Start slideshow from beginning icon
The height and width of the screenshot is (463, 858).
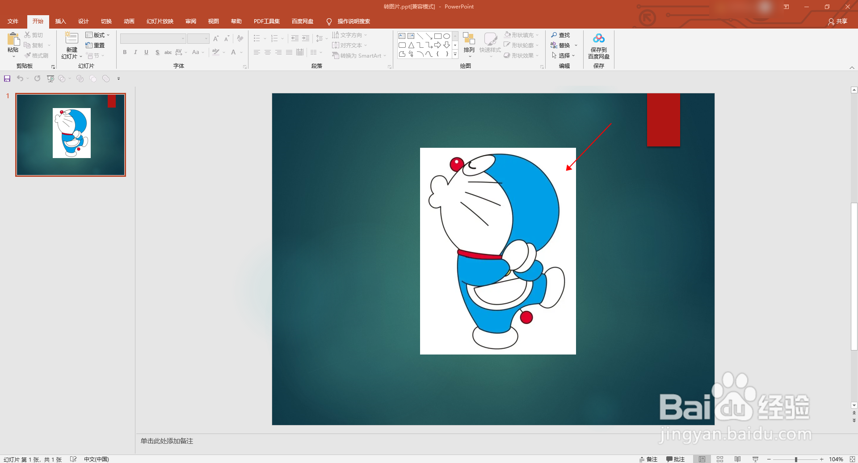(x=50, y=79)
